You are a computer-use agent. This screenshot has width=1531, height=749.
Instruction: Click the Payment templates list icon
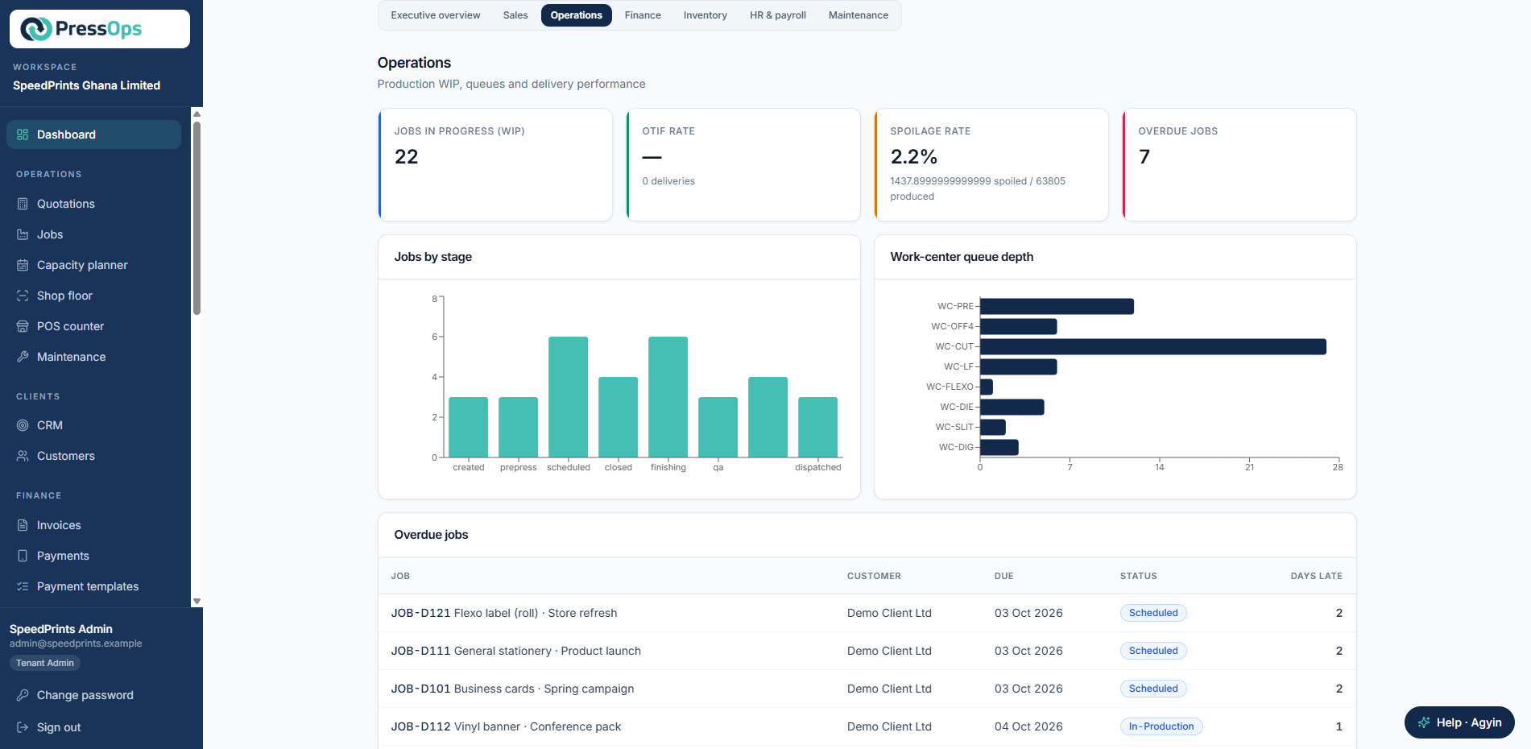coord(23,586)
